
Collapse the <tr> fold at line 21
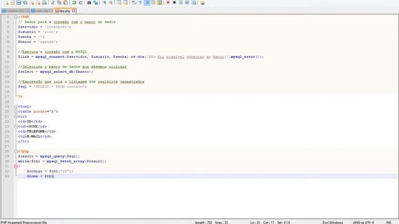(x=16, y=116)
